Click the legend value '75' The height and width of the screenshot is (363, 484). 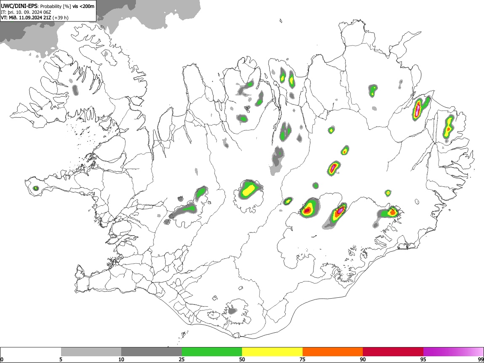click(x=303, y=359)
